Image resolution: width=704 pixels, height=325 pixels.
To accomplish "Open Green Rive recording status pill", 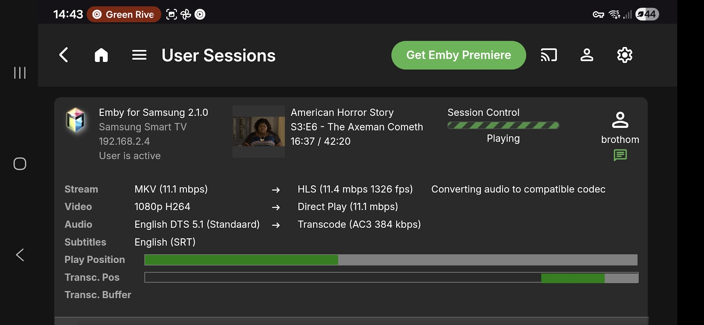I will (124, 14).
